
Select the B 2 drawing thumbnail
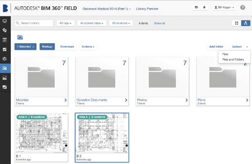(102, 133)
